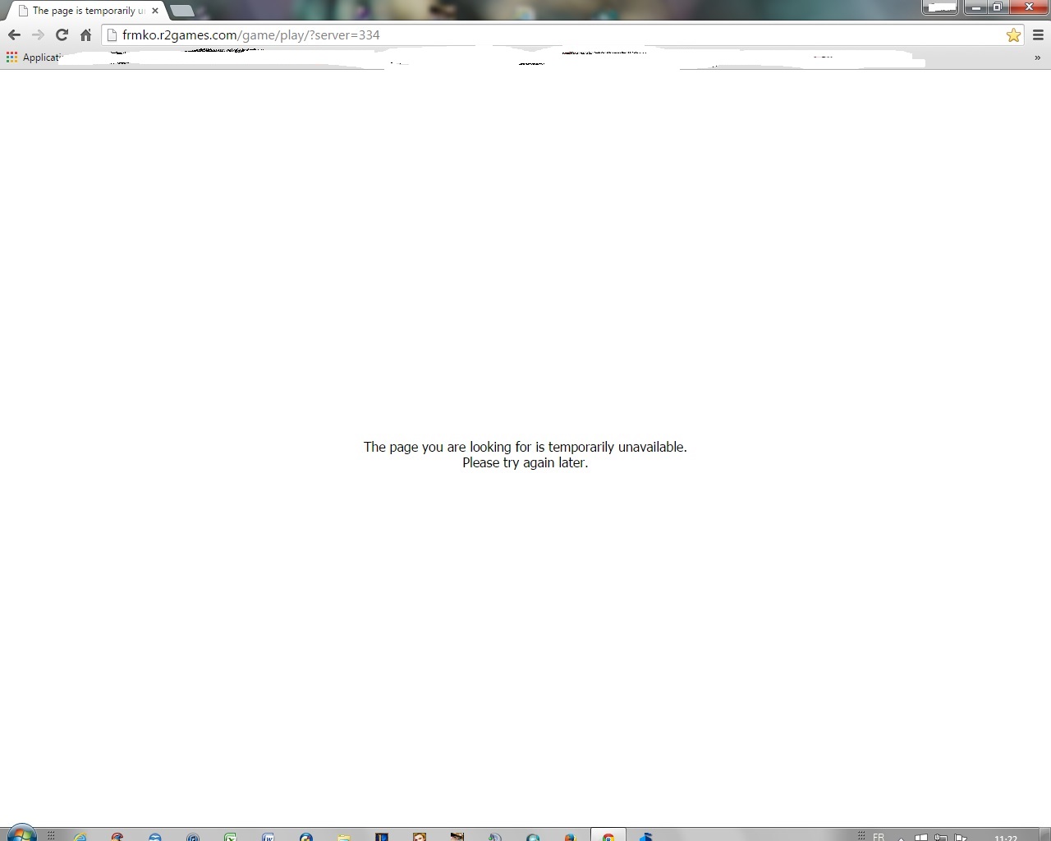Open the Word icon in the taskbar
This screenshot has height=841, width=1051.
(268, 836)
